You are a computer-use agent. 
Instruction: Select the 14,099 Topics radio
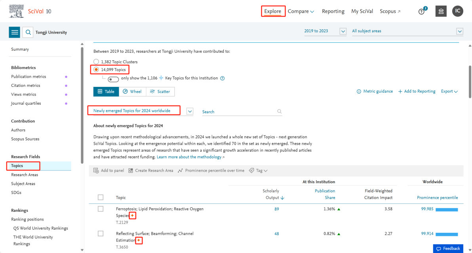pos(96,70)
